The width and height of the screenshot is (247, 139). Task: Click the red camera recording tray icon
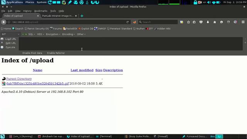[200, 2]
